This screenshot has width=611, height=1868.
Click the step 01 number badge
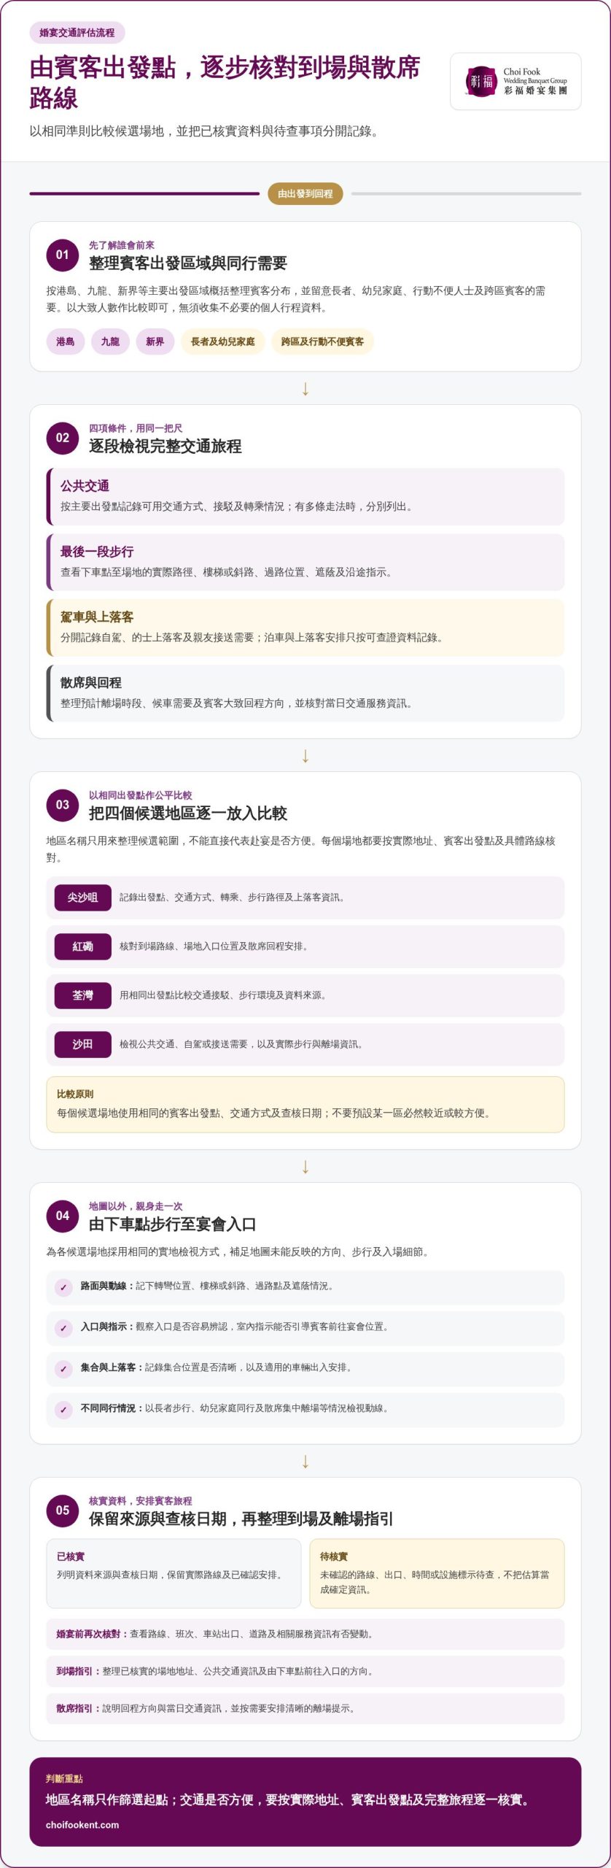tap(62, 255)
